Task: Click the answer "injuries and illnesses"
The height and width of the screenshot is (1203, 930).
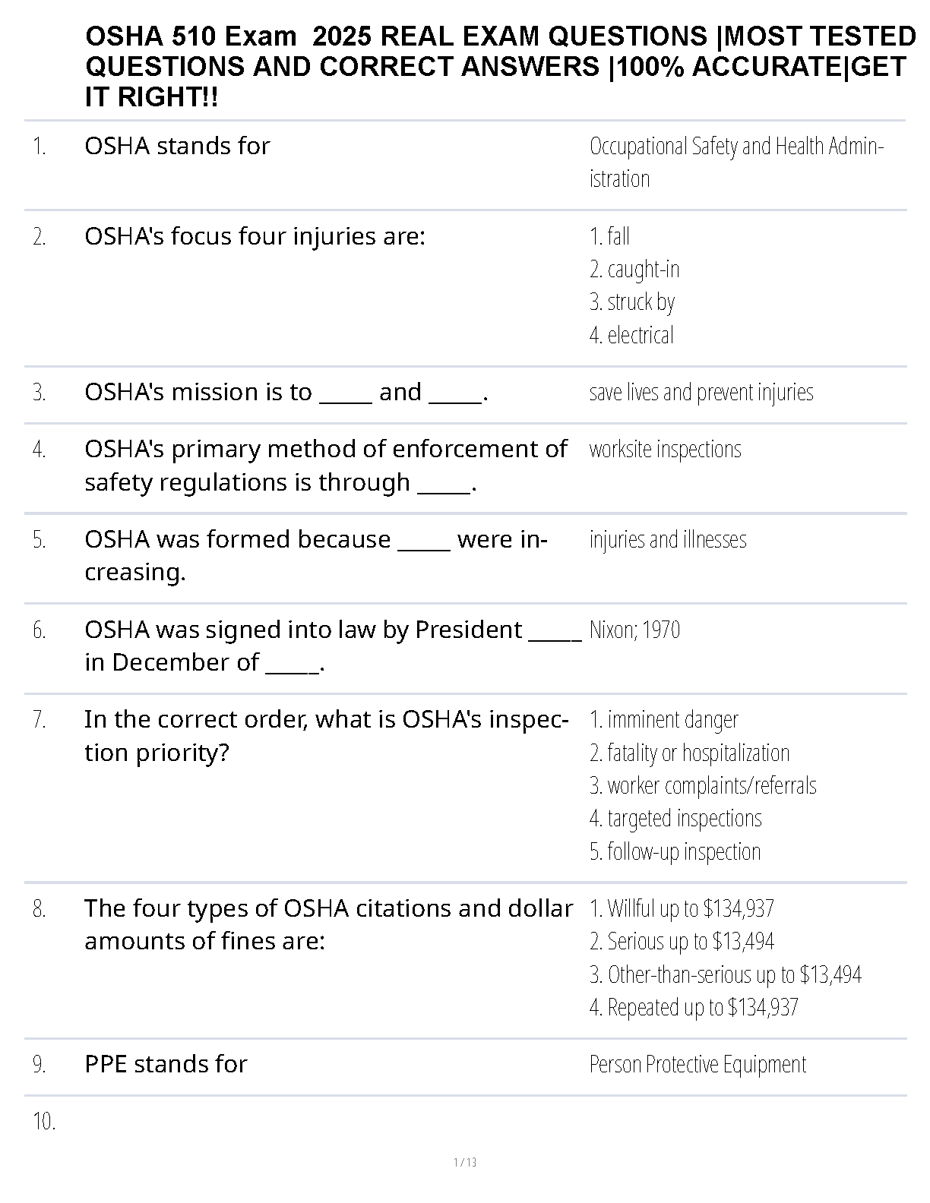Action: click(668, 539)
